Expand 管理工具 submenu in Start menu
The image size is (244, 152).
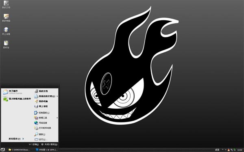46,118
